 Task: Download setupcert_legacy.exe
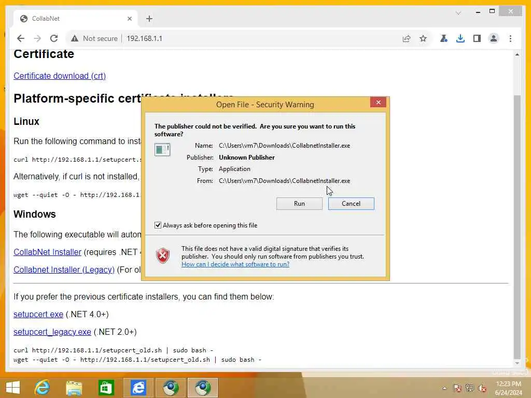[x=52, y=332]
